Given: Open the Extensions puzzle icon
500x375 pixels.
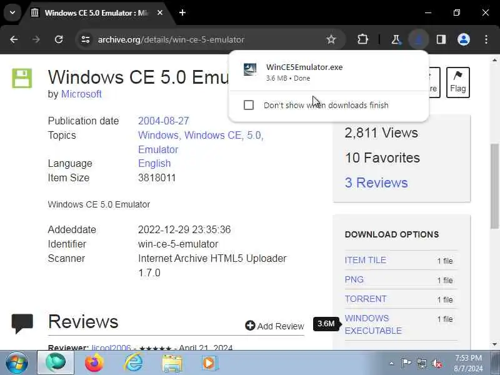Looking at the screenshot, I should (x=362, y=39).
